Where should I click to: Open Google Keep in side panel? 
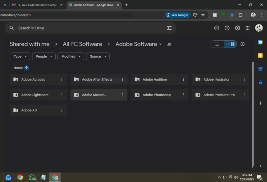260,55
